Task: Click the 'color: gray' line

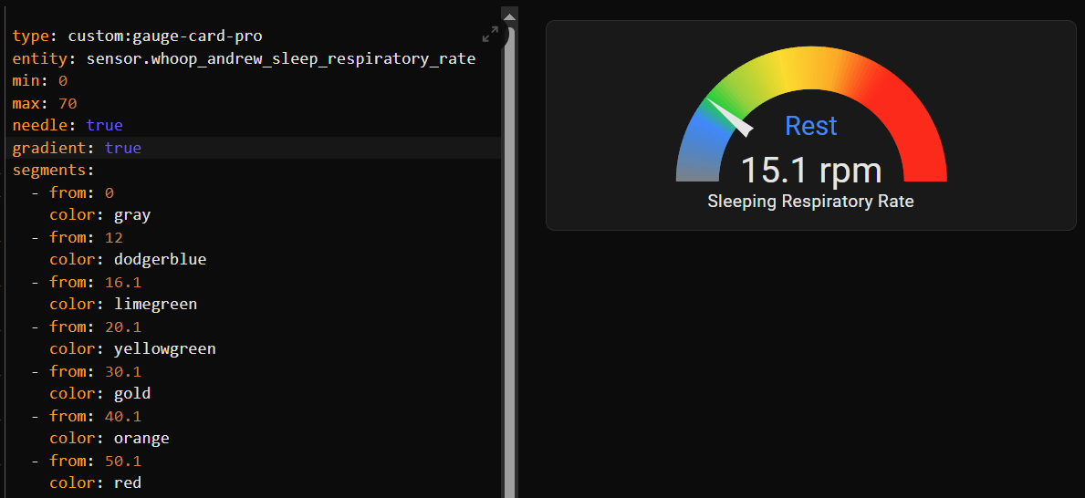Action: point(99,215)
